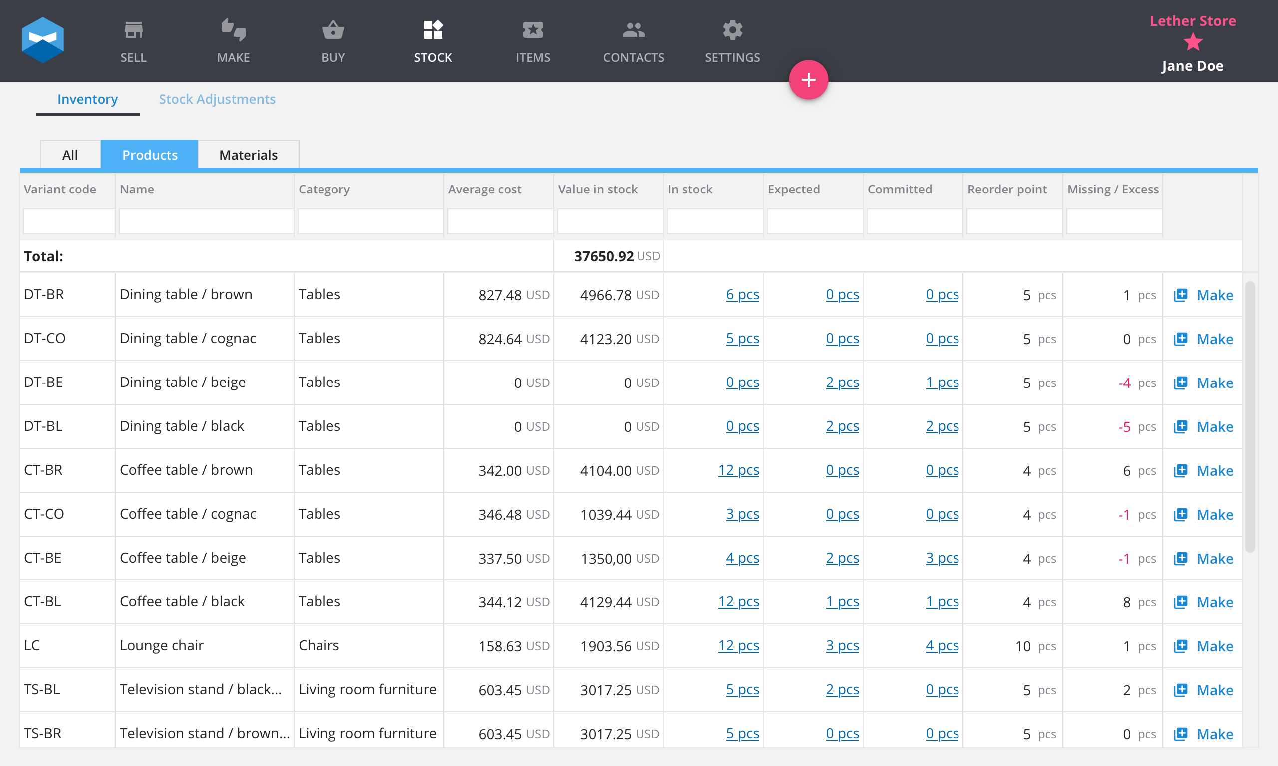Select the All filter tab
Image resolution: width=1278 pixels, height=766 pixels.
point(70,154)
